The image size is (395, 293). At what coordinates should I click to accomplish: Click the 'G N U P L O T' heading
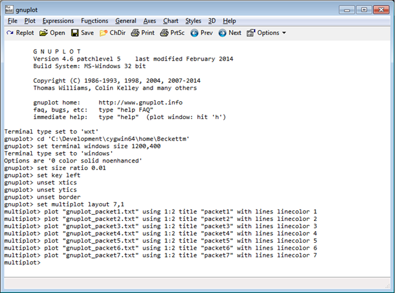point(57,52)
